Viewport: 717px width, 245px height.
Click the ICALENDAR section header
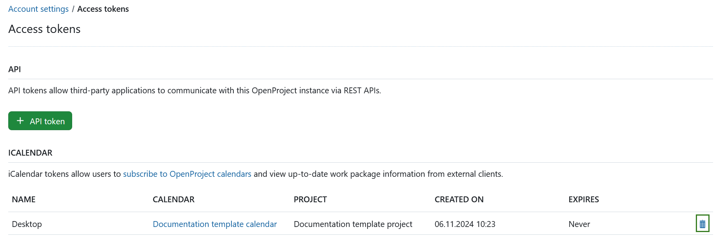30,152
